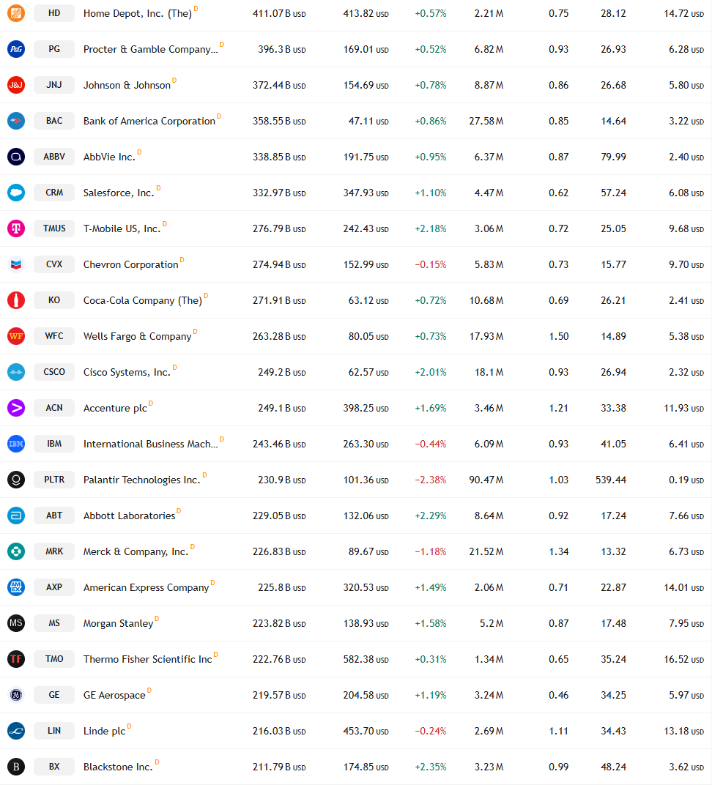
Task: Open Wells Fargo & Company link
Action: pos(138,336)
